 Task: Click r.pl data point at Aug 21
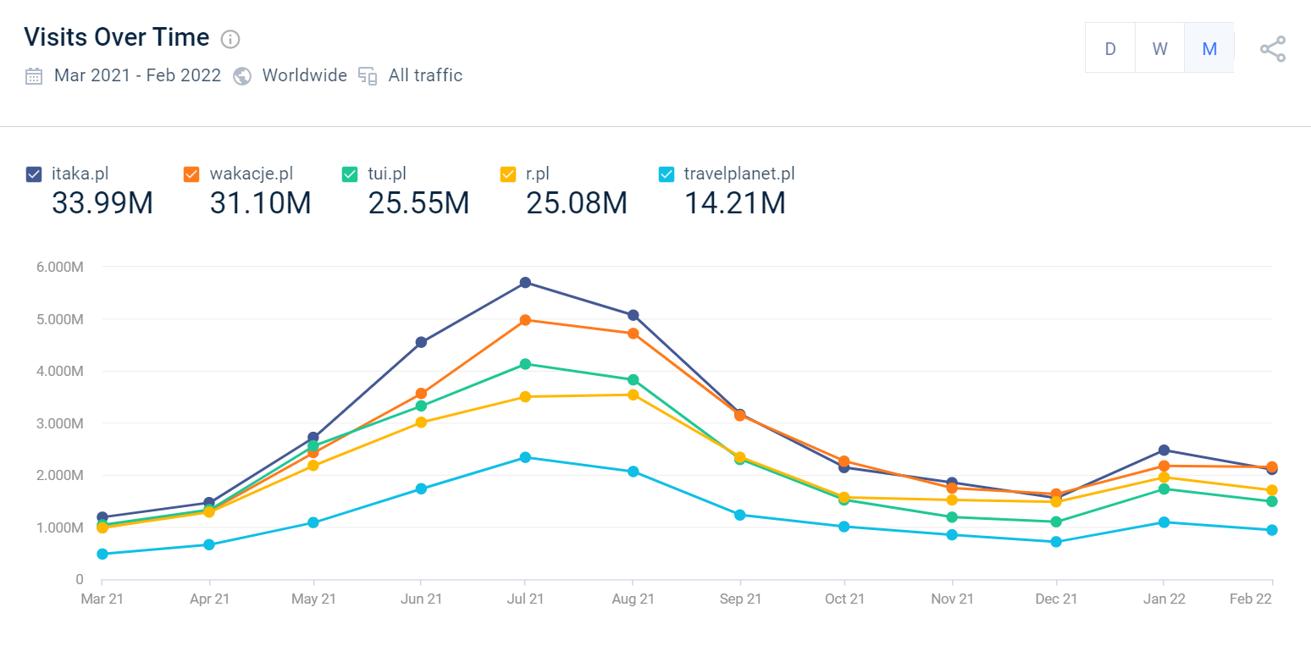point(633,395)
